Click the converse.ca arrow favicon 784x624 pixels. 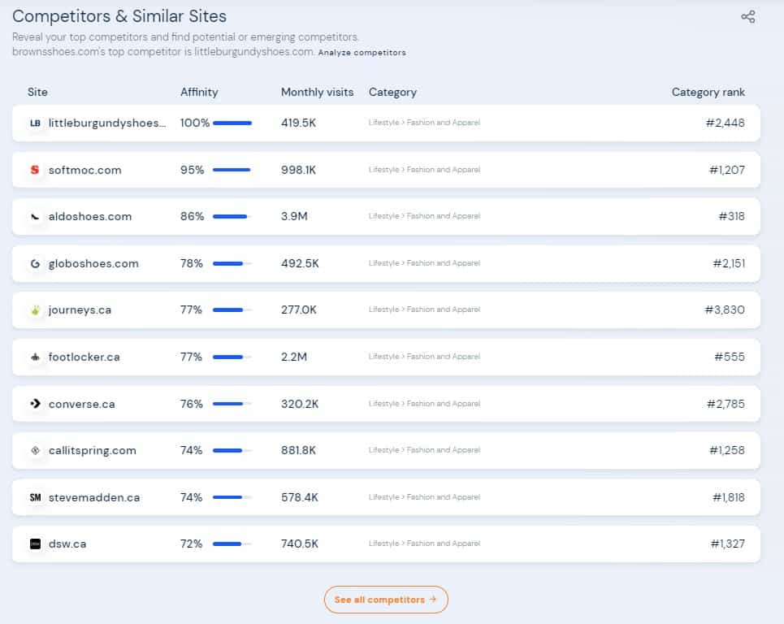(35, 404)
